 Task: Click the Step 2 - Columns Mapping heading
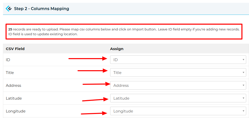tap(41, 9)
